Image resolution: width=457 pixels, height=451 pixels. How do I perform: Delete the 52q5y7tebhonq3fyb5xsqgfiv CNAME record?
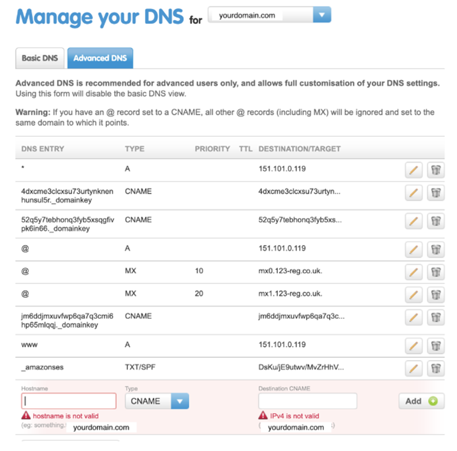(x=435, y=221)
